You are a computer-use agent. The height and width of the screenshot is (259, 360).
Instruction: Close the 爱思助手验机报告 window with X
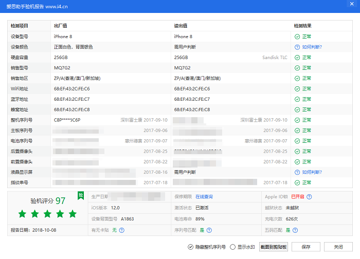(352, 4)
